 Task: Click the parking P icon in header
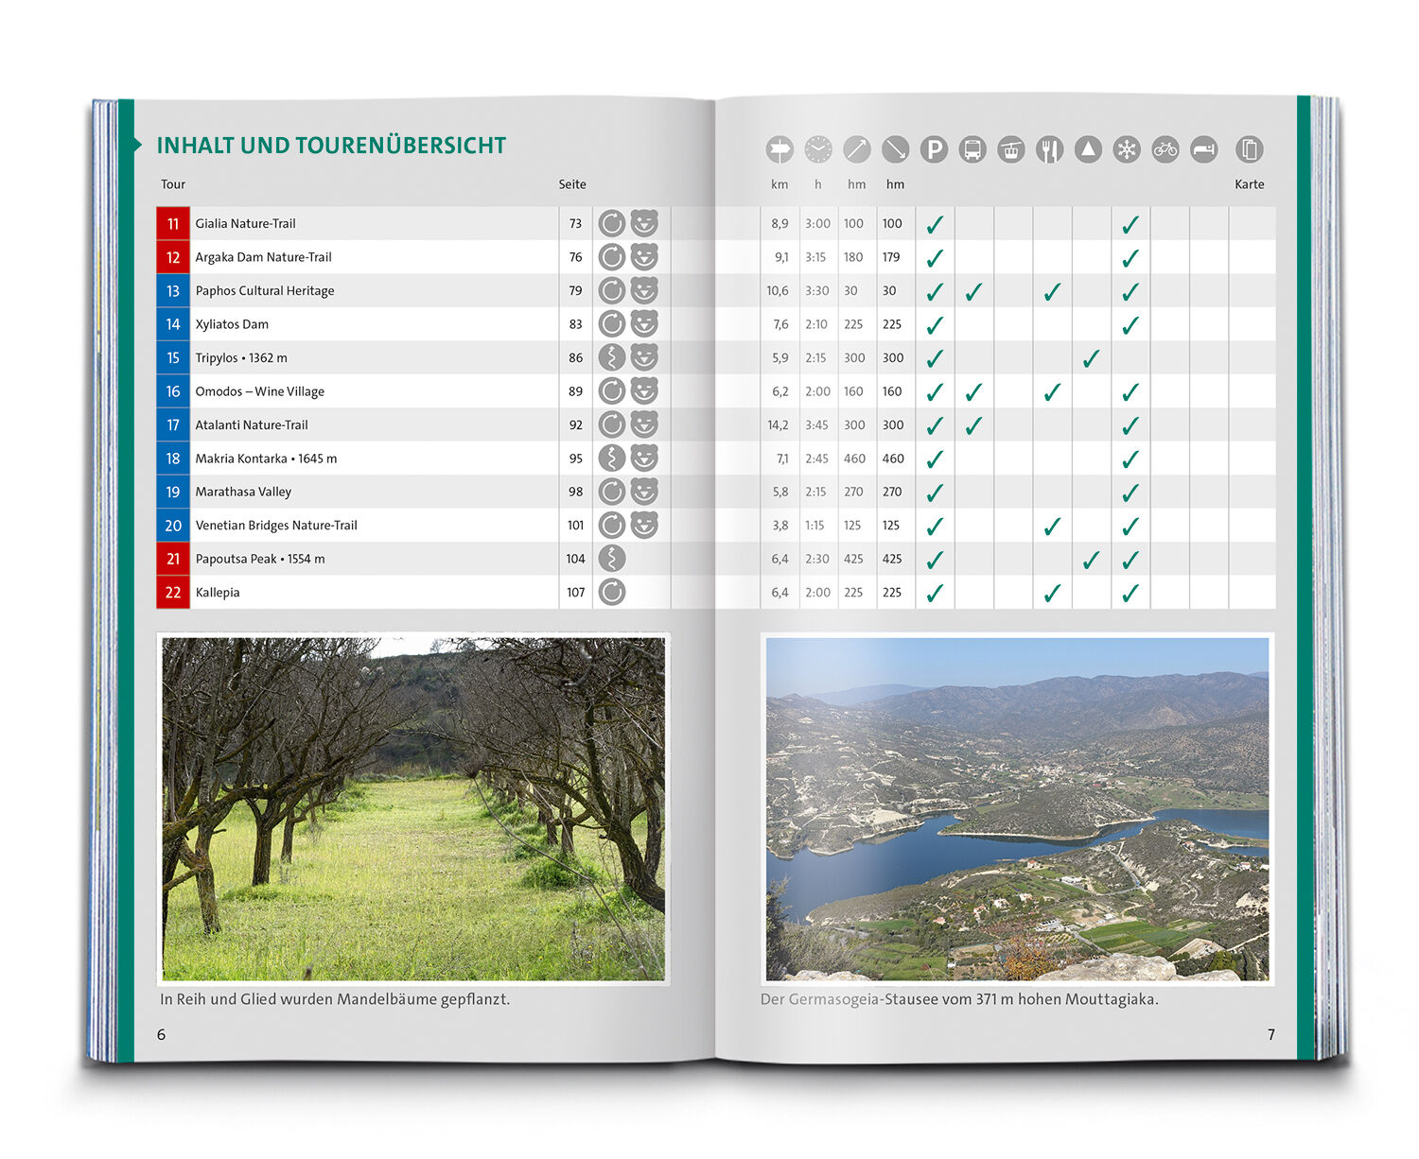934,149
